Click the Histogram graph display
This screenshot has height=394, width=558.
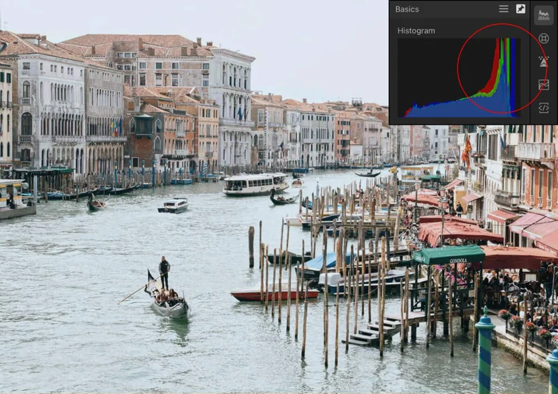(459, 77)
